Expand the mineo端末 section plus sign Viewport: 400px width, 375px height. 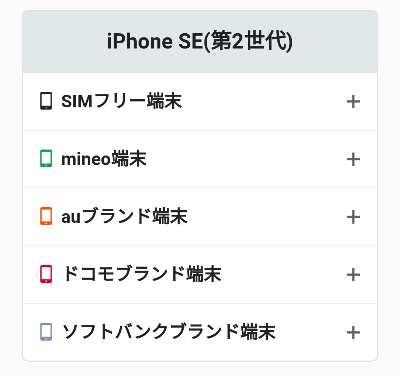[353, 159]
